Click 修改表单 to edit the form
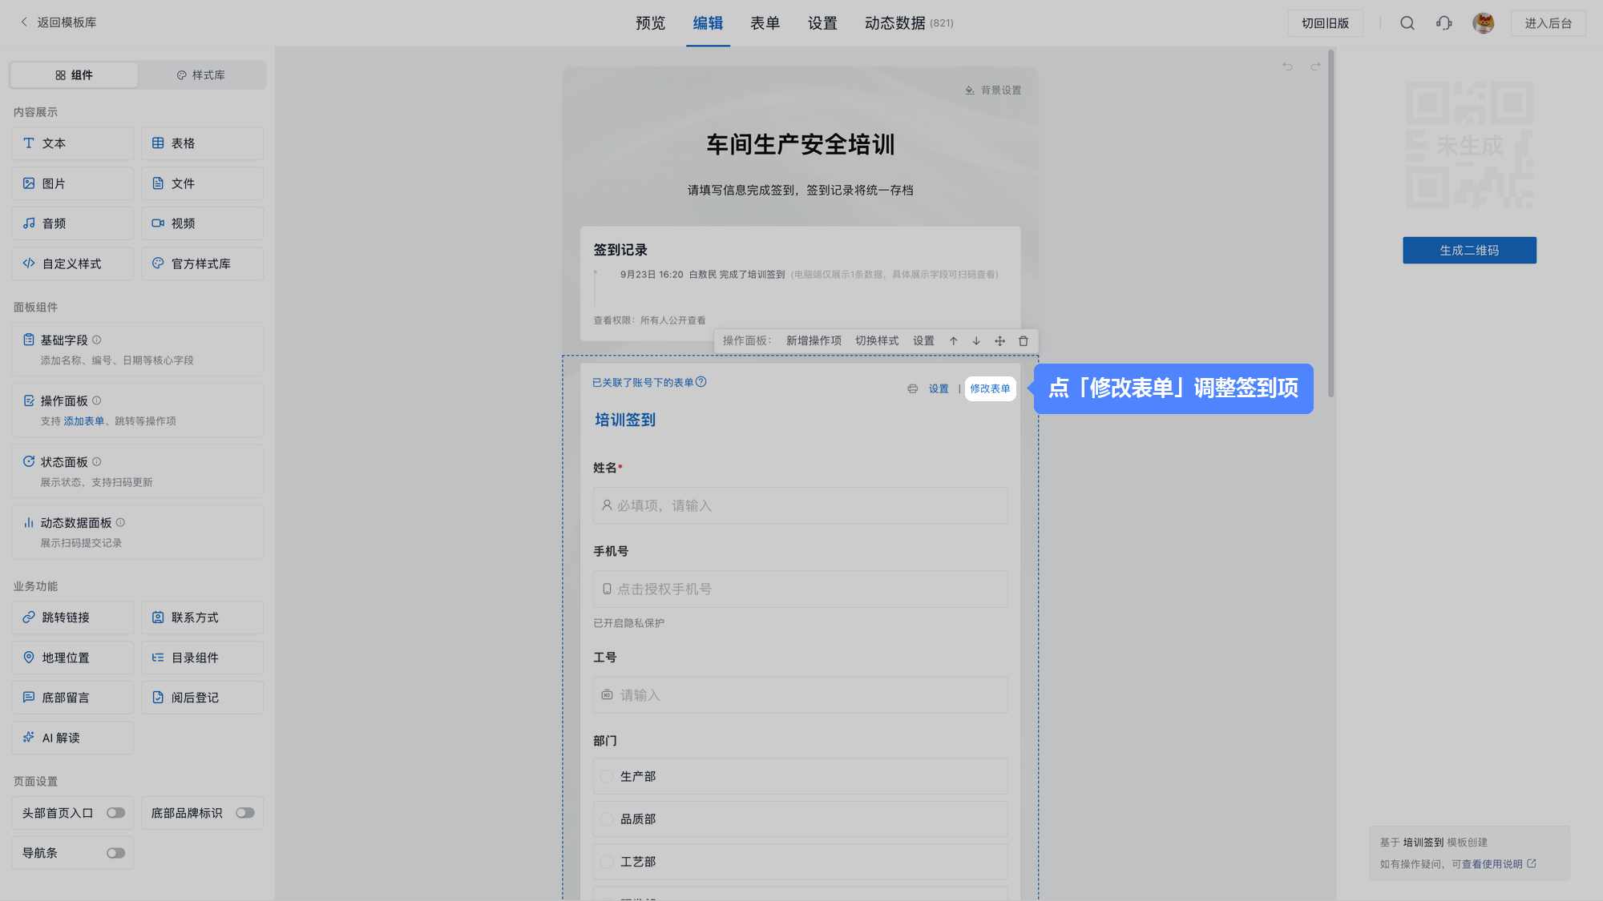Viewport: 1603px width, 901px height. click(x=990, y=388)
